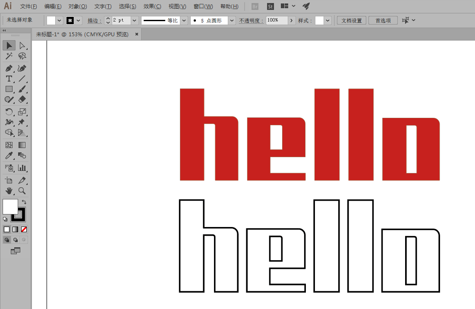Set paint mode to None
This screenshot has height=309, width=475.
[x=24, y=229]
